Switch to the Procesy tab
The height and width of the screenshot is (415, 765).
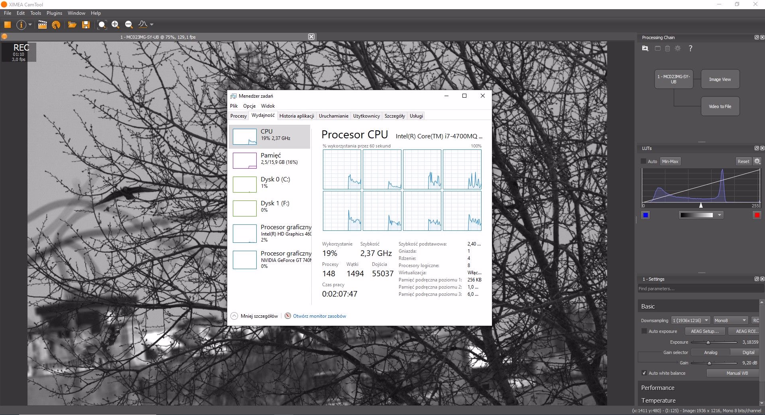coord(238,116)
